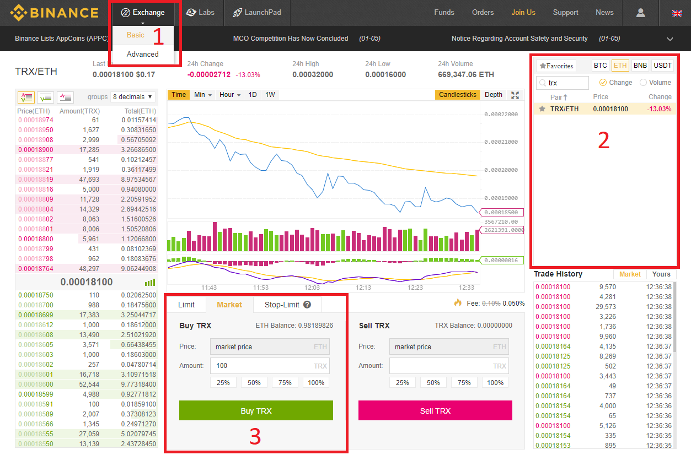Viewport: 691px width, 455px height.
Task: Expand the announcements chevron
Action: point(670,39)
